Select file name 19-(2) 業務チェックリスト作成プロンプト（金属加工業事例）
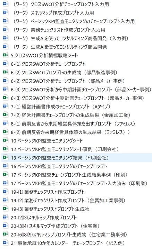 click(x=68, y=200)
